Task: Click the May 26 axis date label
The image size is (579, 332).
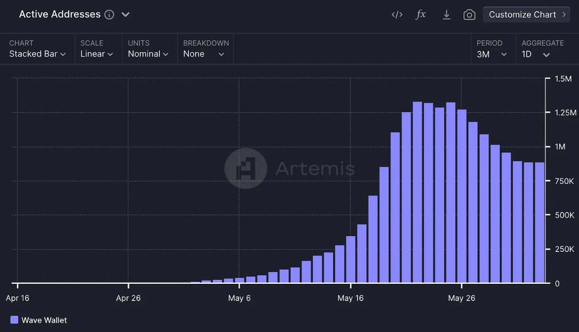Action: pos(461,298)
